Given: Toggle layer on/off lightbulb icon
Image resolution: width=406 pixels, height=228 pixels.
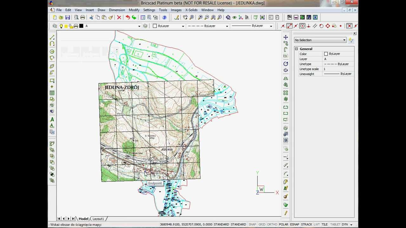Looking at the screenshot, I should pos(61,26).
